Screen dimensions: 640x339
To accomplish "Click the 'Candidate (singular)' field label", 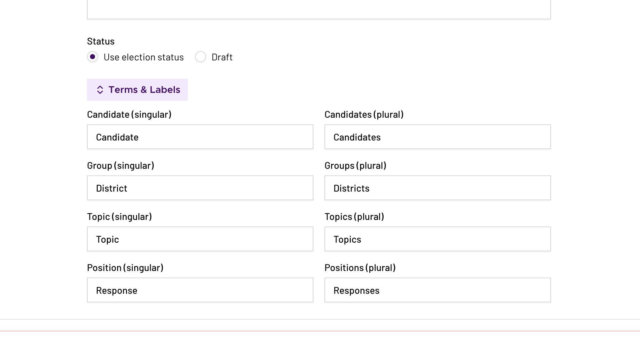I will click(129, 115).
